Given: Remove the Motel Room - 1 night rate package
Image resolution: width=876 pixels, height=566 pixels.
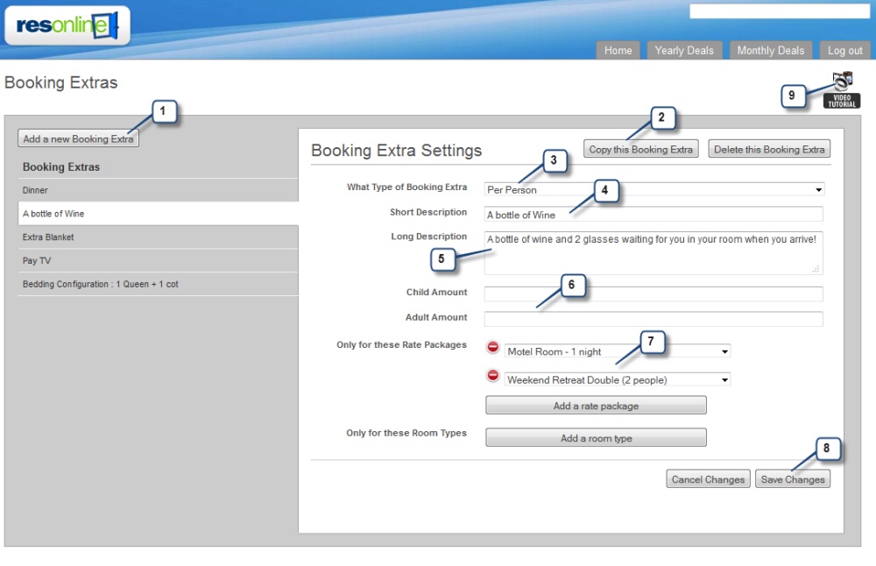Looking at the screenshot, I should coord(493,348).
